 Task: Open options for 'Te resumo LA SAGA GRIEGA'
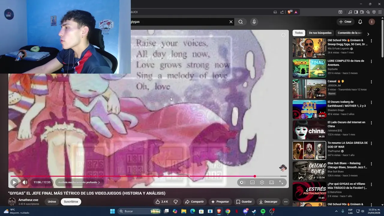point(371,143)
